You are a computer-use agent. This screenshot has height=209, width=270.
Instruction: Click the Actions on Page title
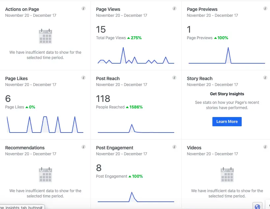coord(22,9)
